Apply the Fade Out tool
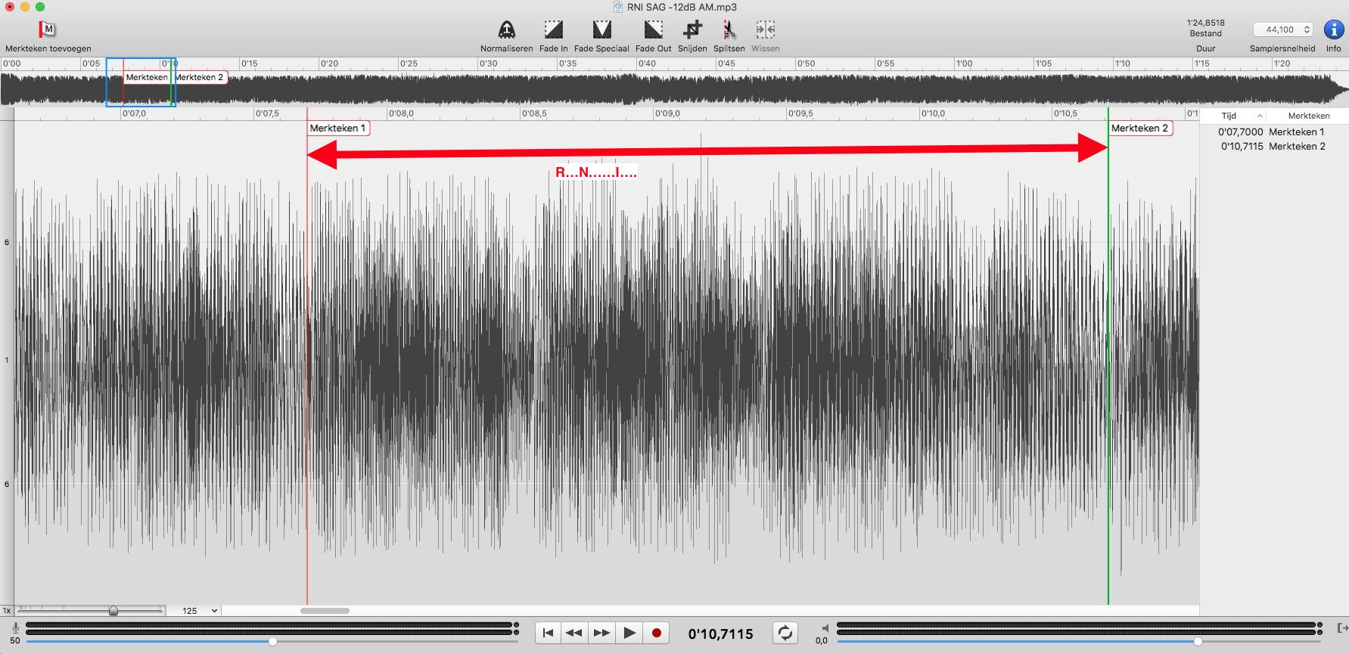This screenshot has height=654, width=1349. (653, 30)
